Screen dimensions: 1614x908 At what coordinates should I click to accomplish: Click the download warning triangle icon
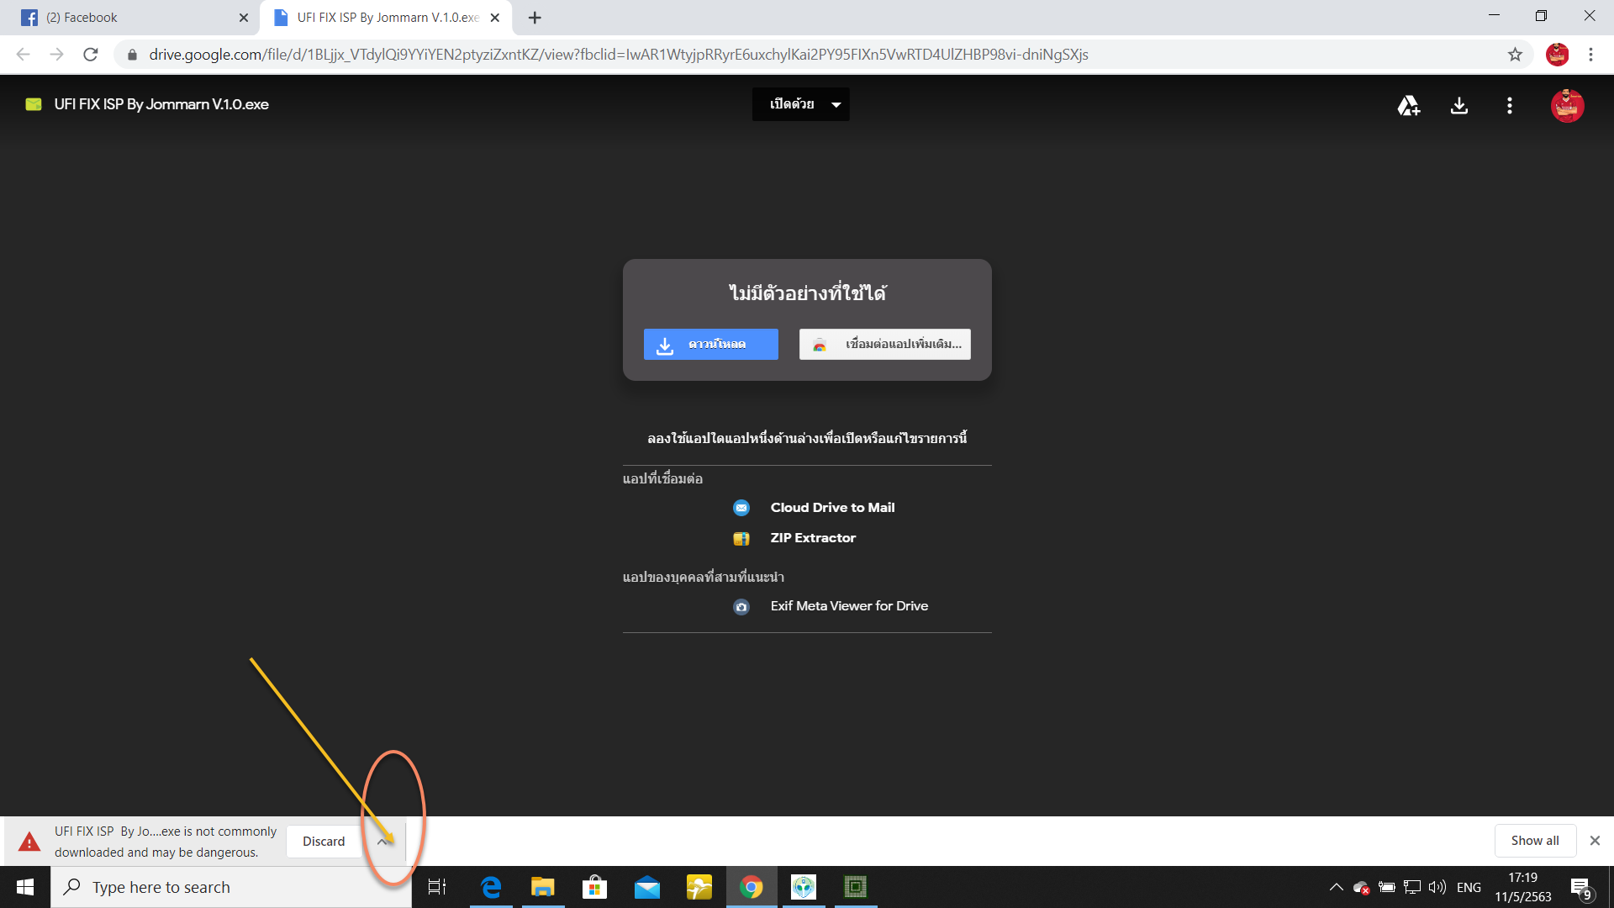click(29, 842)
